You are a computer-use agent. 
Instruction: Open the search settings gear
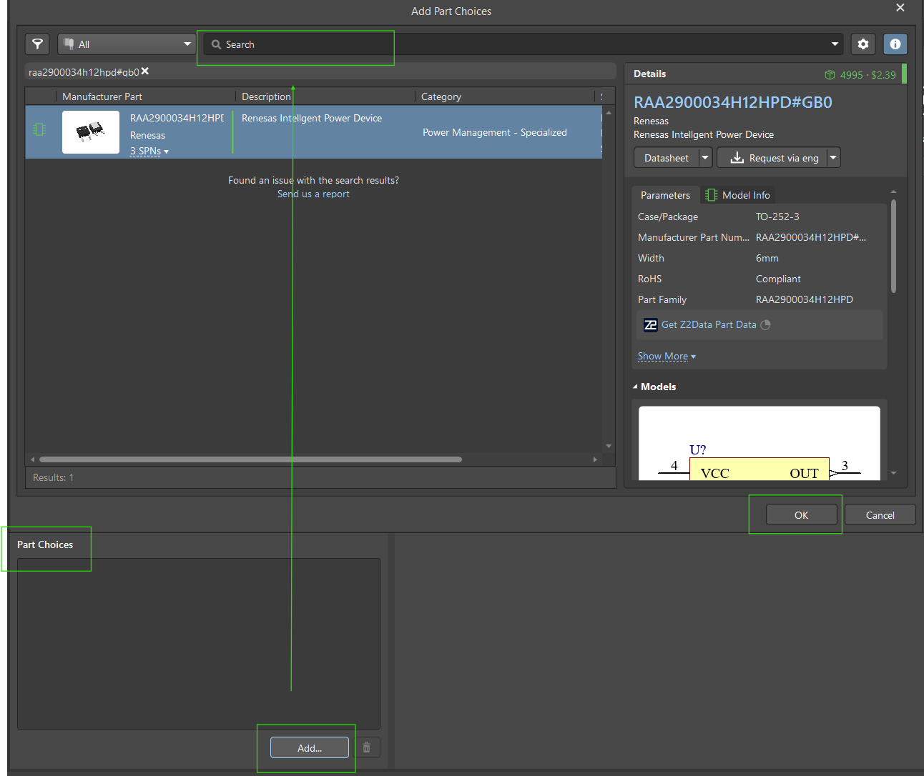click(x=863, y=44)
